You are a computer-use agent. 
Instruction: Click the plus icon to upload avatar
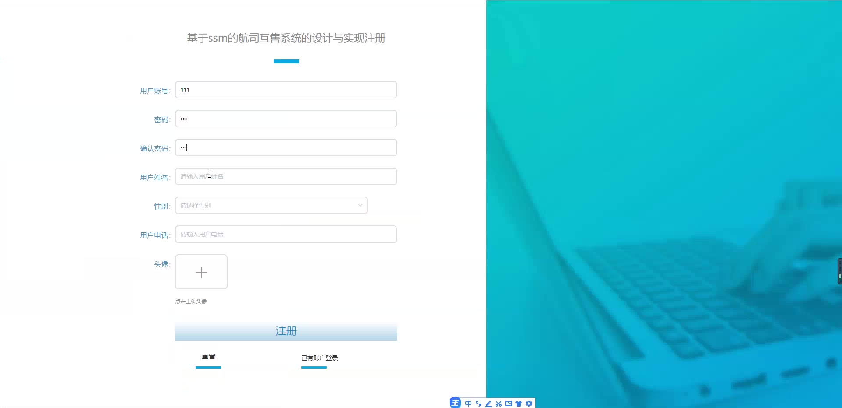pyautogui.click(x=201, y=272)
